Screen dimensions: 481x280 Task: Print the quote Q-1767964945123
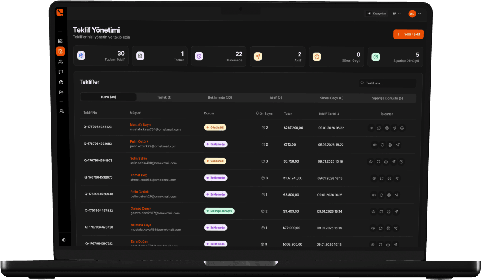pos(386,128)
